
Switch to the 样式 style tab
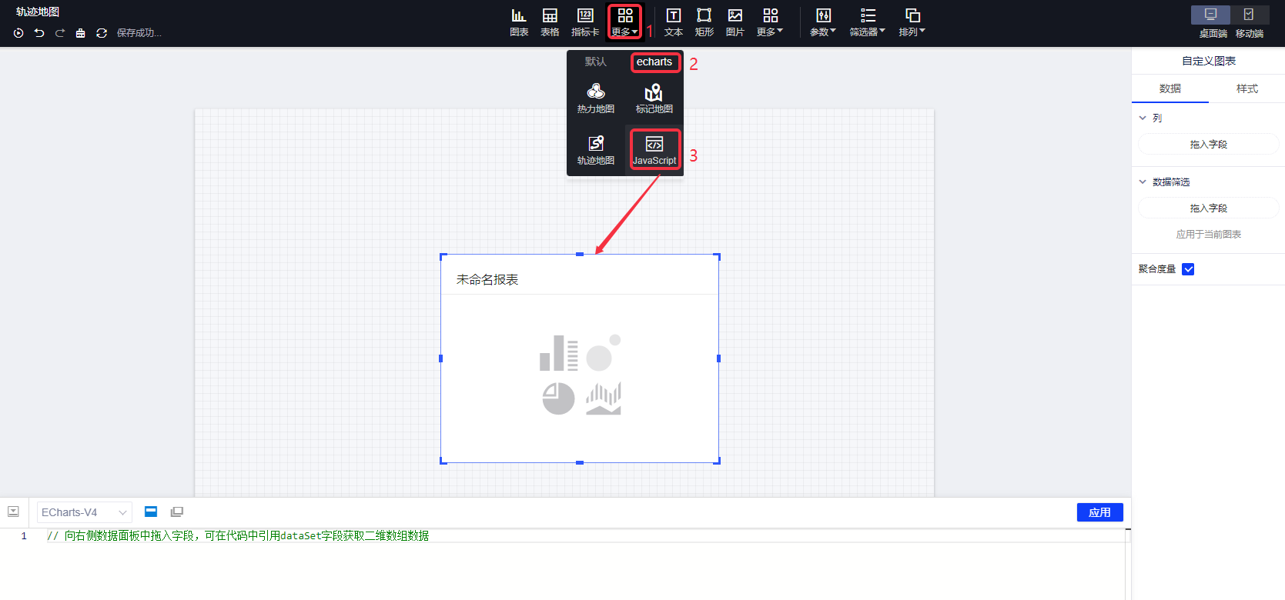pyautogui.click(x=1247, y=88)
